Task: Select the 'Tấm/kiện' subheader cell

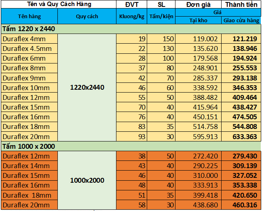Action: 161,16
